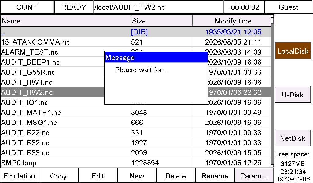
Task: Click size value 2059
Action: tap(139, 153)
